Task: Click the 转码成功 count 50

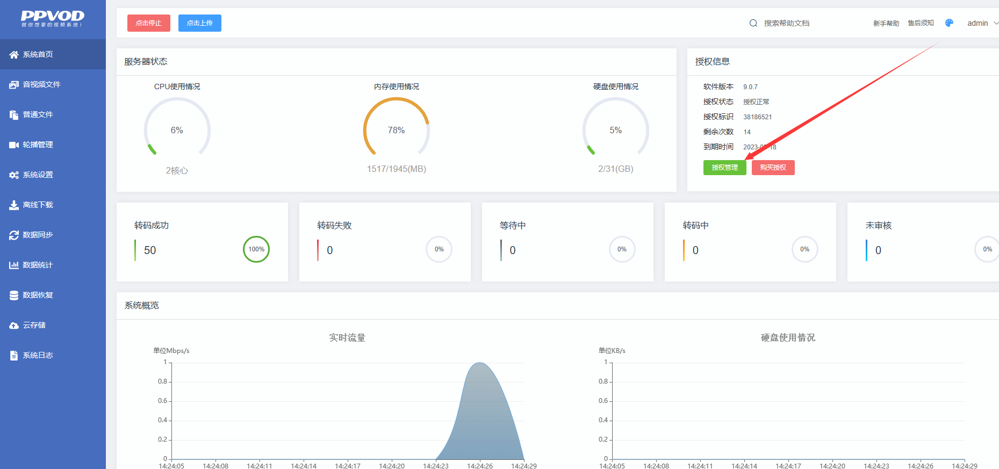Action: coord(150,250)
